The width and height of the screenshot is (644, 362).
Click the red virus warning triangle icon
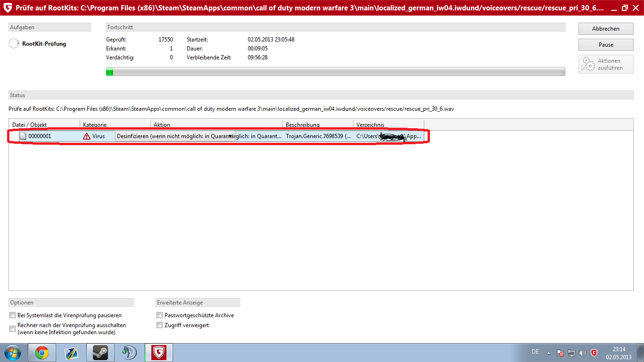pos(87,136)
